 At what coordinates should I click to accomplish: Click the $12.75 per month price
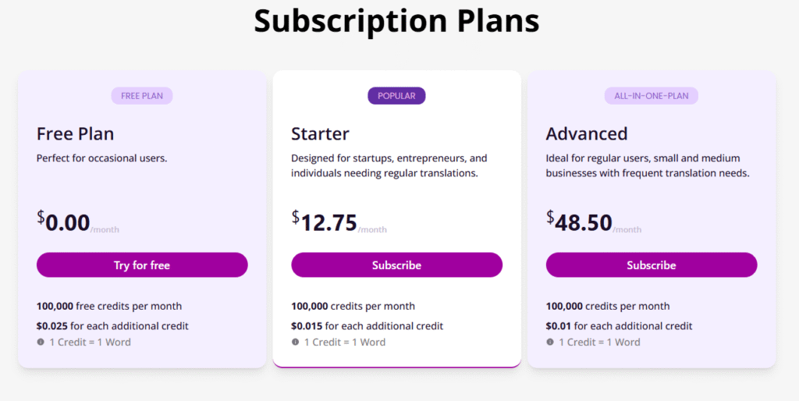pyautogui.click(x=339, y=222)
